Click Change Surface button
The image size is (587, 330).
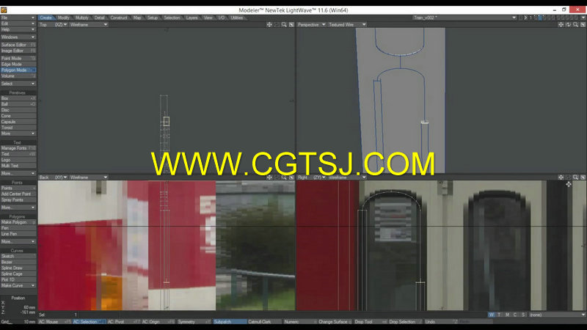point(335,322)
